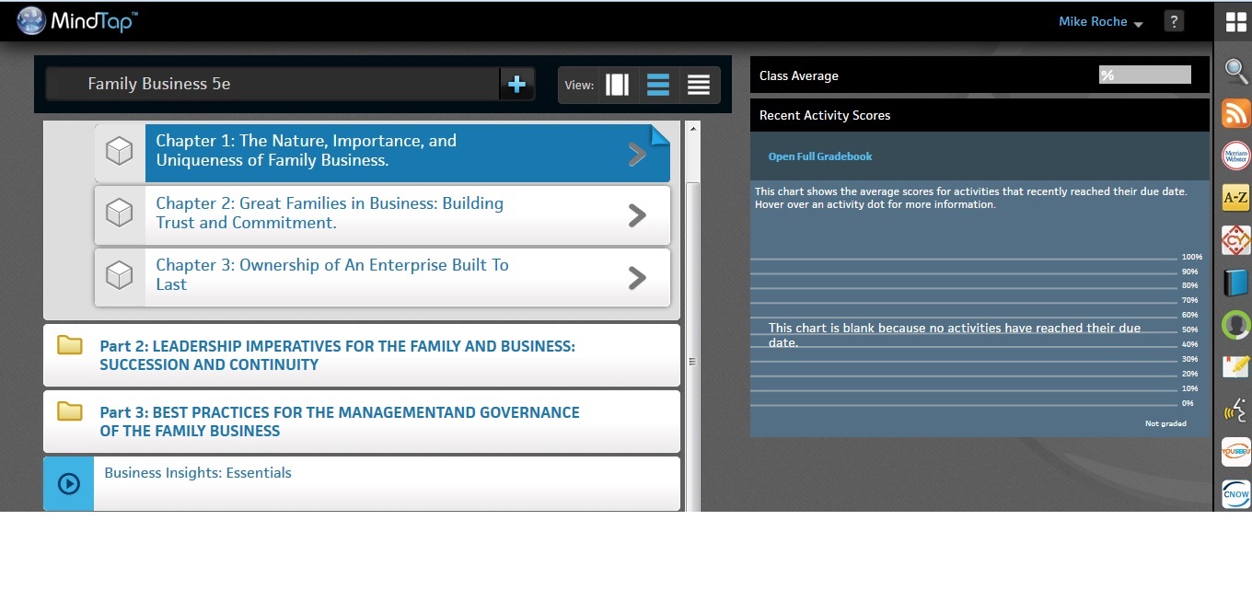The width and height of the screenshot is (1252, 601).
Task: Open the Merriam-Webster dictionary app
Action: point(1235,156)
